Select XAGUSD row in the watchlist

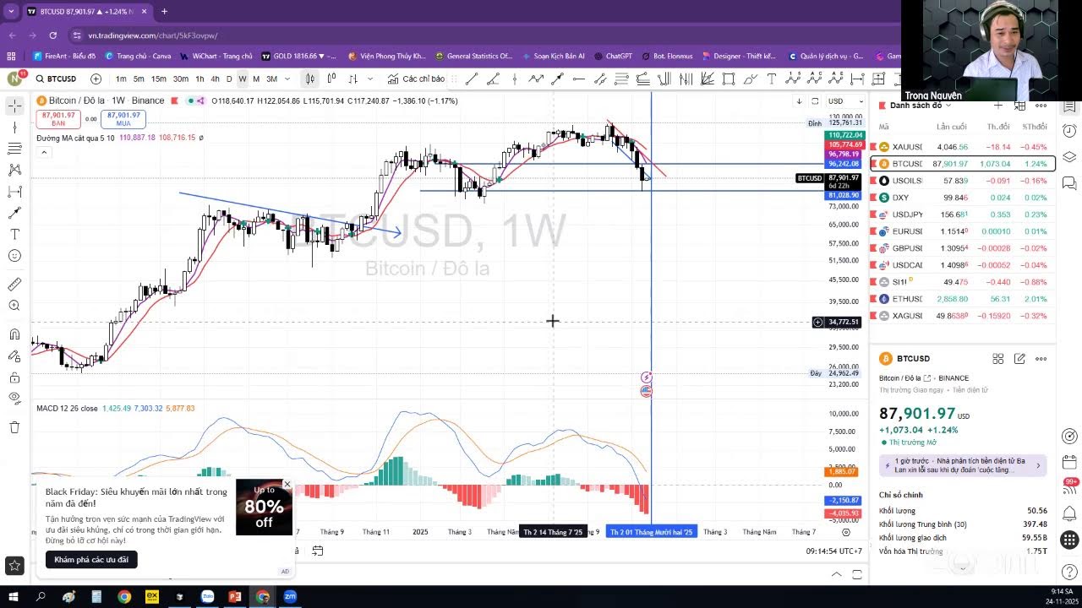coord(963,316)
